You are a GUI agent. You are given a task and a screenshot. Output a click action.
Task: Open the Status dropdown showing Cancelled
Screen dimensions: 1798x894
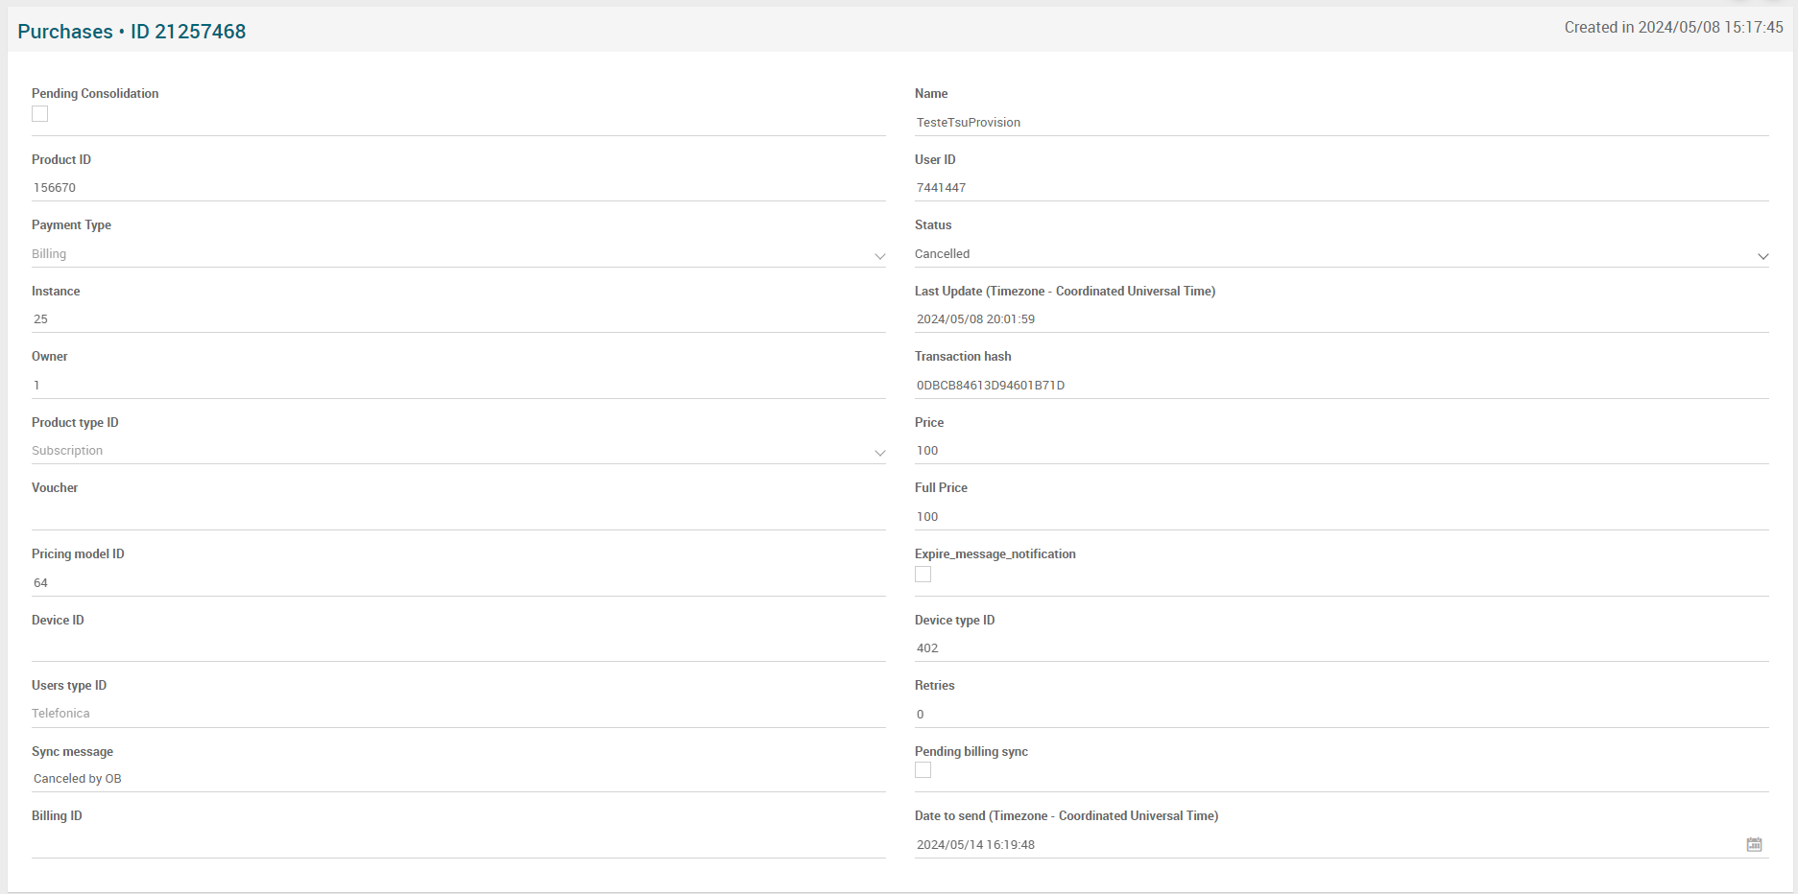coord(1341,254)
